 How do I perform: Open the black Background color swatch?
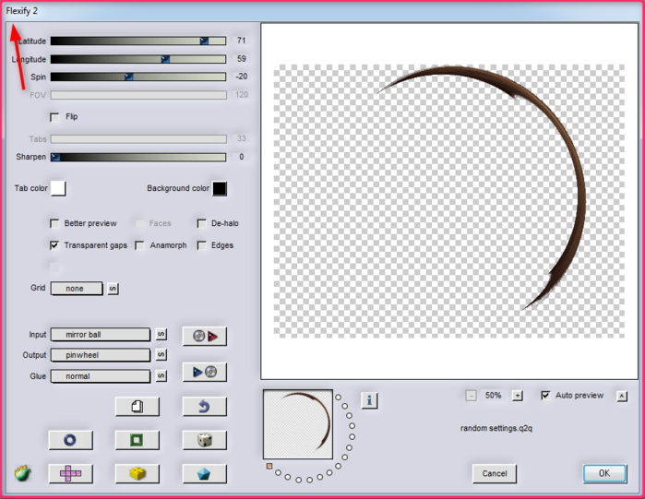tap(220, 189)
